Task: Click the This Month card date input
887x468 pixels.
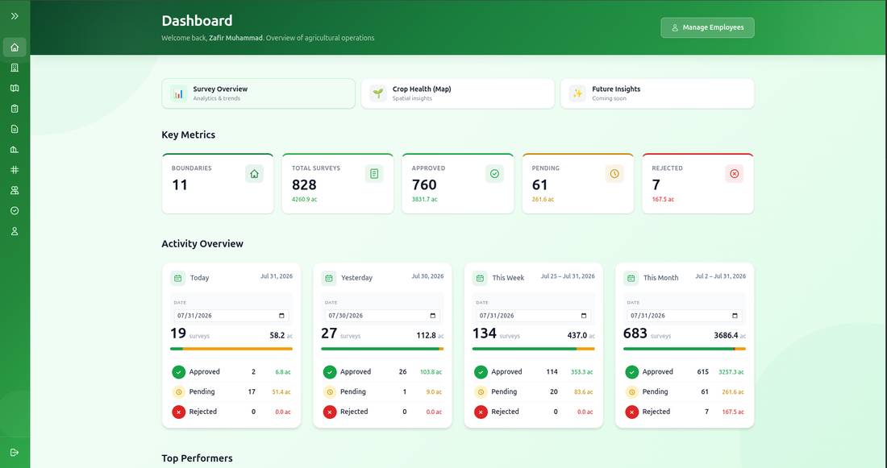Action: coord(685,316)
